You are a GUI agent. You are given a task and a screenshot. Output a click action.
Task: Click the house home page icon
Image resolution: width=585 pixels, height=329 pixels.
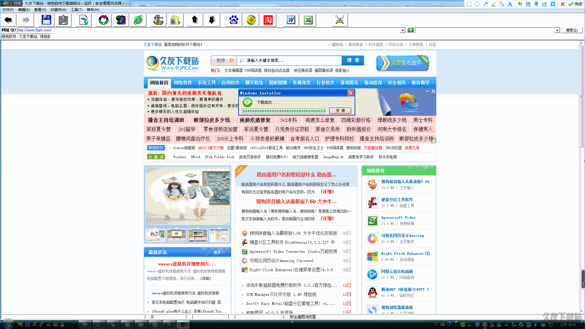pyautogui.click(x=121, y=20)
